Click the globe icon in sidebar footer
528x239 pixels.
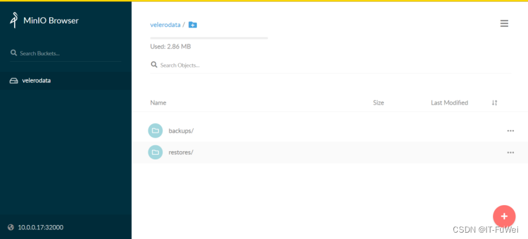coord(11,227)
